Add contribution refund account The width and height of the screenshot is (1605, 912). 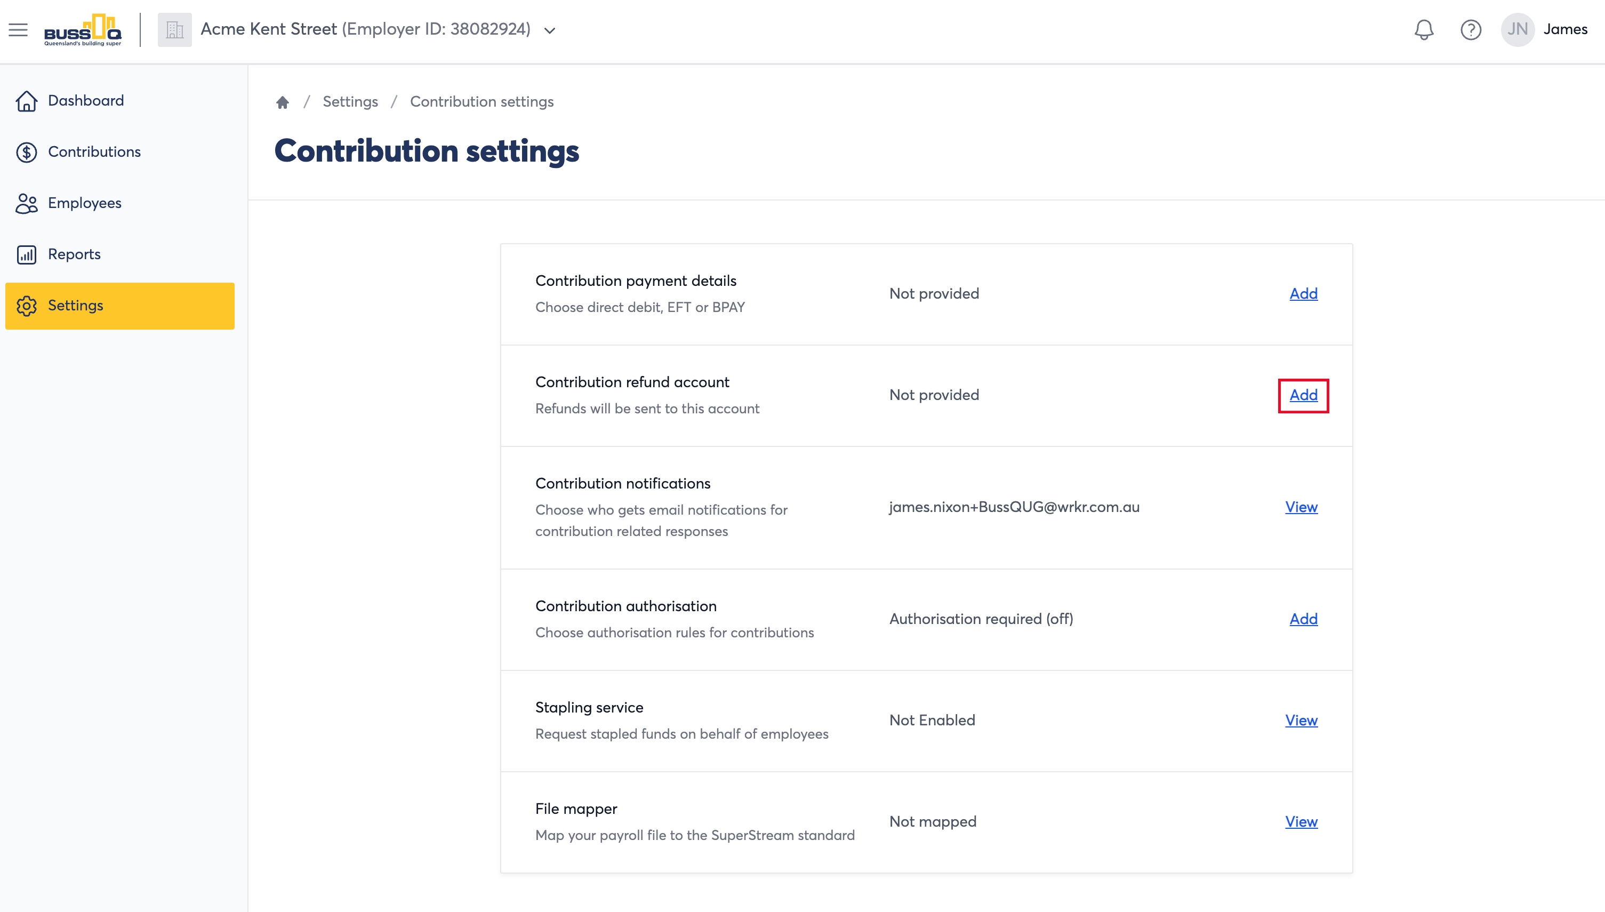point(1303,395)
